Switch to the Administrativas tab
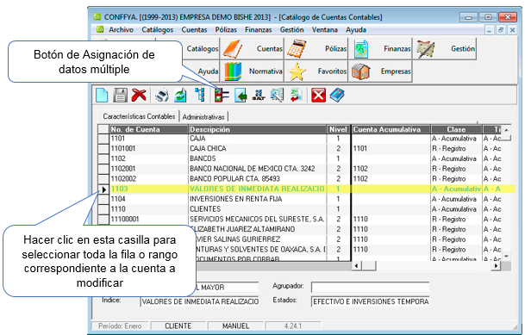The width and height of the screenshot is (531, 335). [203, 117]
